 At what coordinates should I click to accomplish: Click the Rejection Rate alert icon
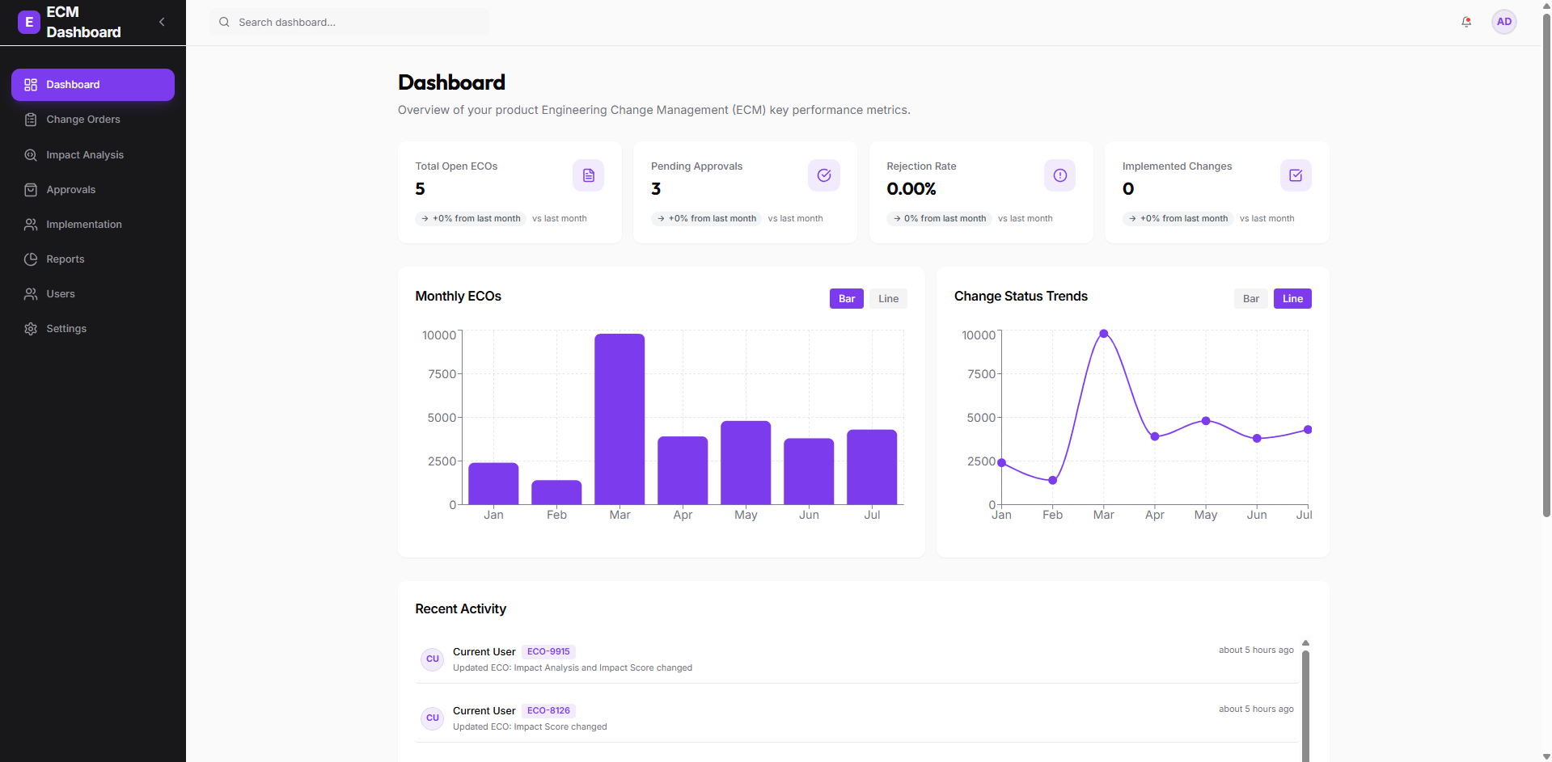click(1059, 175)
